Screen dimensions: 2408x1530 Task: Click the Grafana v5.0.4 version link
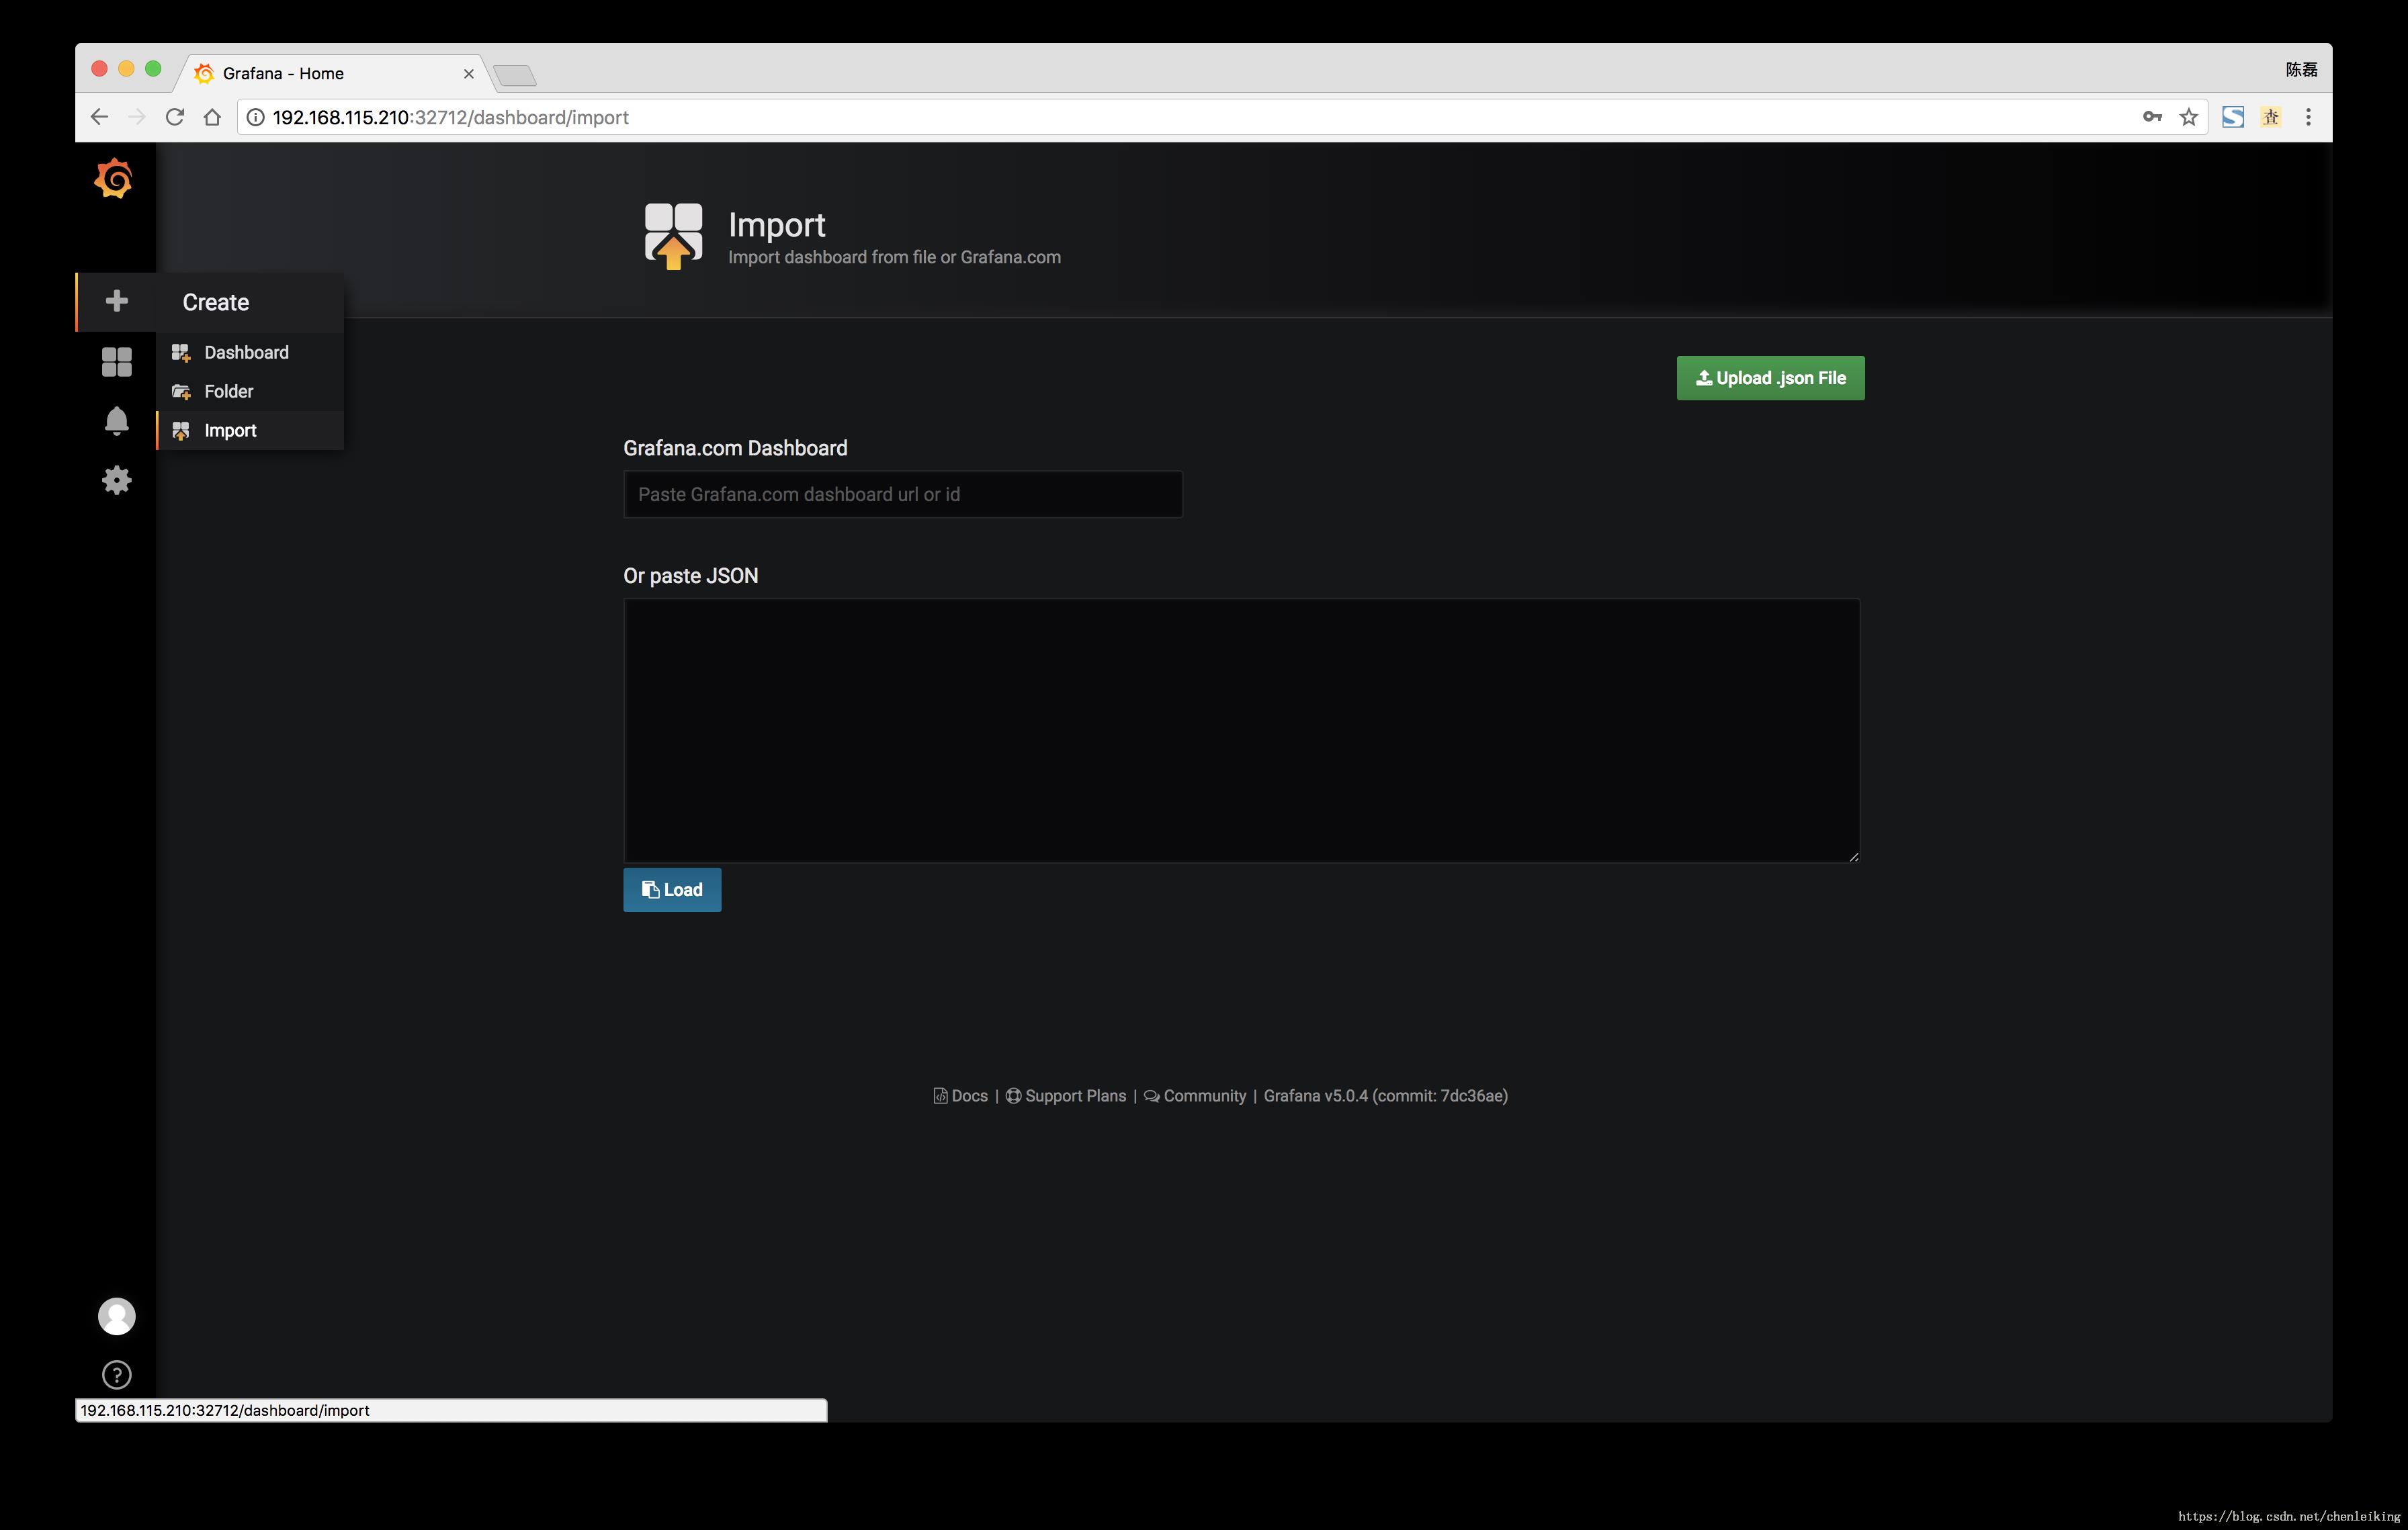tap(1385, 1095)
